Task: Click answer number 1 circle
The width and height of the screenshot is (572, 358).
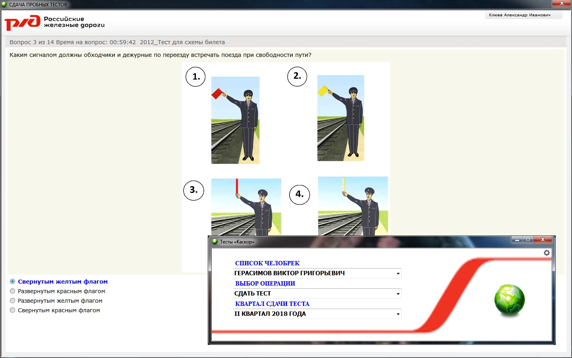Action: pos(196,77)
